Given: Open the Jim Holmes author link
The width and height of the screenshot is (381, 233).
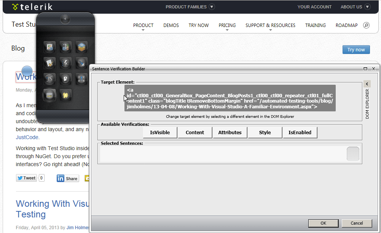Looking at the screenshot, I should [x=78, y=228].
